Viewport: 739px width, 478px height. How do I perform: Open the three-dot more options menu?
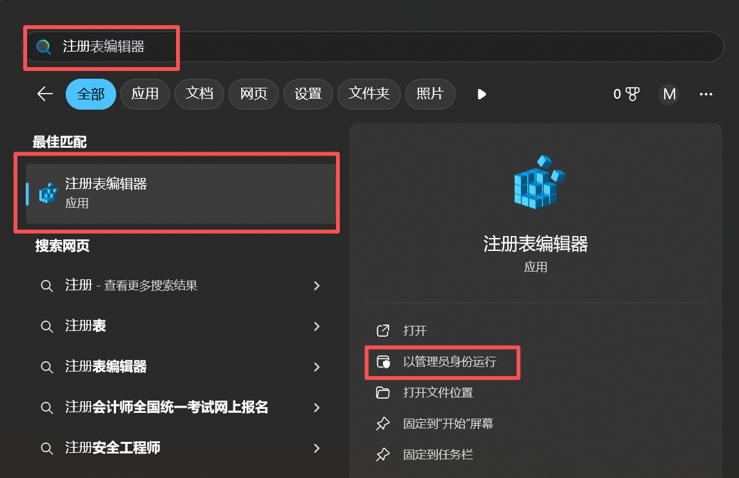[705, 94]
